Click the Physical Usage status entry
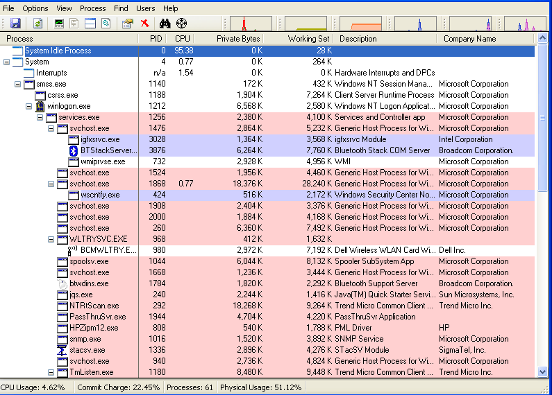The image size is (552, 395). tap(261, 387)
